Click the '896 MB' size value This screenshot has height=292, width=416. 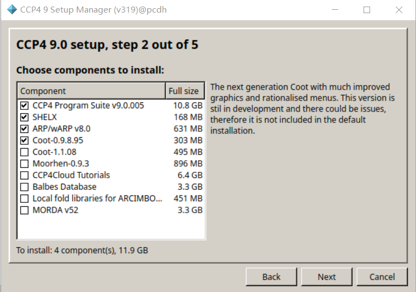188,164
